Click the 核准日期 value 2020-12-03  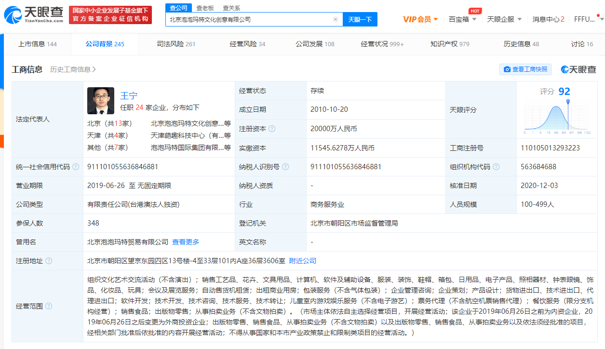point(539,186)
